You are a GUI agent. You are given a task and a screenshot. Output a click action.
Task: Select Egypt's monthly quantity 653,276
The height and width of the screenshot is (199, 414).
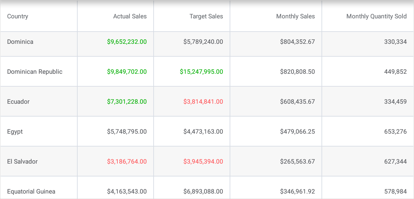pyautogui.click(x=395, y=132)
